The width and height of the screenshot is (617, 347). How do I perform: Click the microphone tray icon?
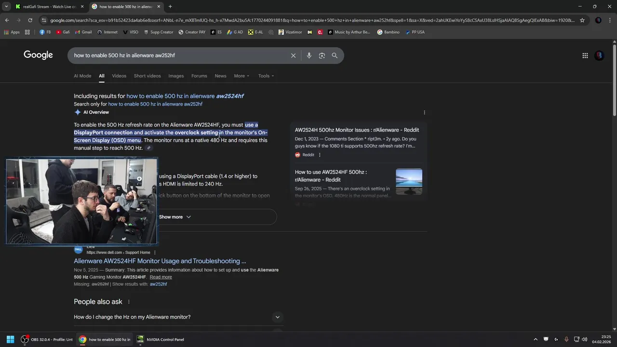coord(566,339)
